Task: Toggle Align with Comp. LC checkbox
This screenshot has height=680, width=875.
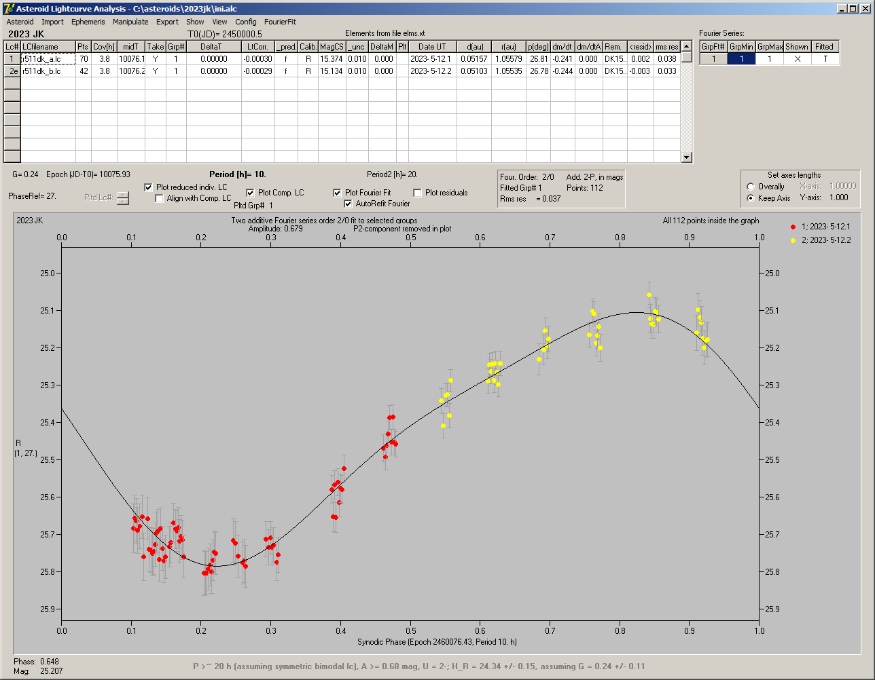Action: [x=160, y=198]
